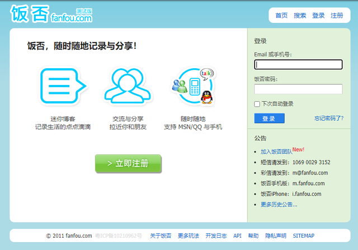Image resolution: width=358 pixels, height=250 pixels.
Task: Click the 记录生活的点点滴滴 caption
Action: [x=63, y=127]
